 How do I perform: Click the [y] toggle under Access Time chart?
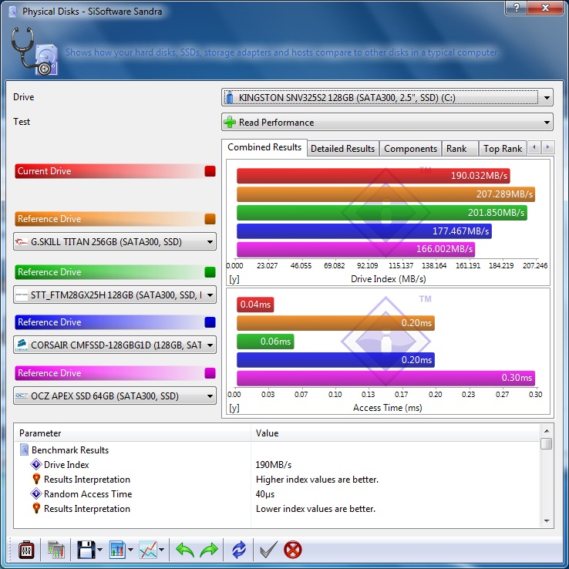pyautogui.click(x=234, y=408)
